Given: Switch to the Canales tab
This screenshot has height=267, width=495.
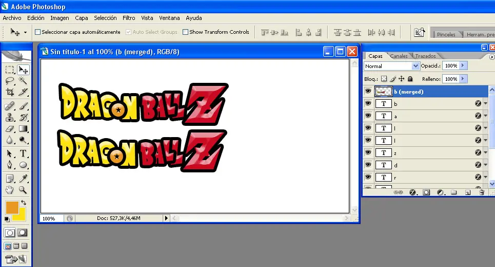Looking at the screenshot, I should pyautogui.click(x=399, y=56).
